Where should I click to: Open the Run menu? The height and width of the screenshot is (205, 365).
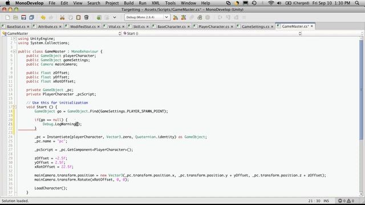coord(143,3)
